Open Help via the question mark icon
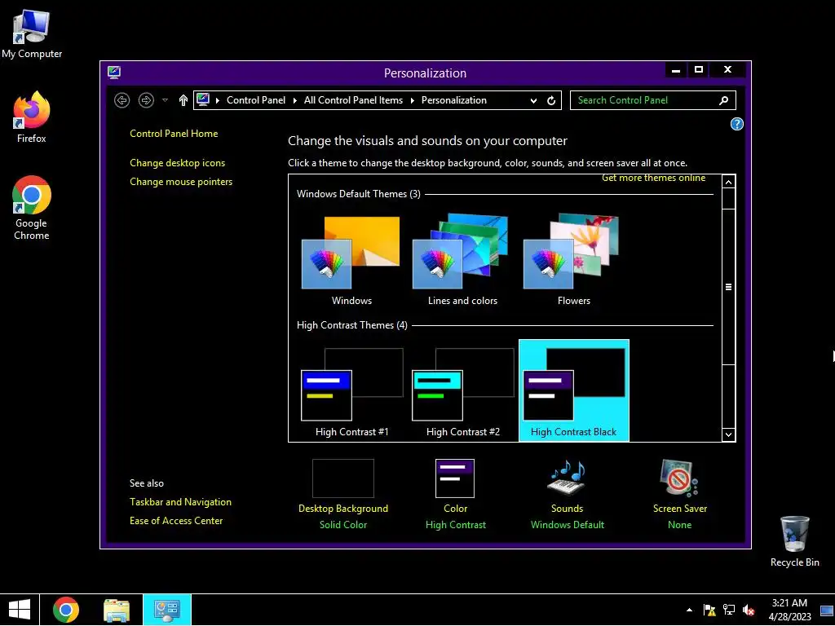Image resolution: width=835 pixels, height=626 pixels. click(736, 124)
